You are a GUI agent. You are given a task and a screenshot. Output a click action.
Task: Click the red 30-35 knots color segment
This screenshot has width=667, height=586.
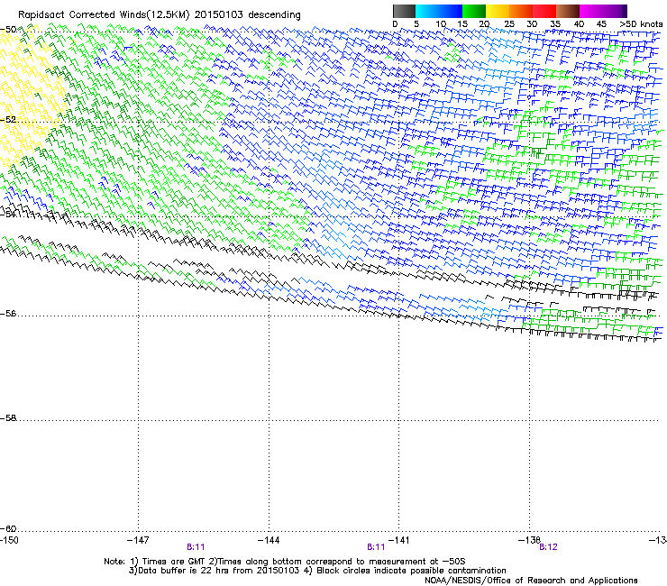coord(544,11)
